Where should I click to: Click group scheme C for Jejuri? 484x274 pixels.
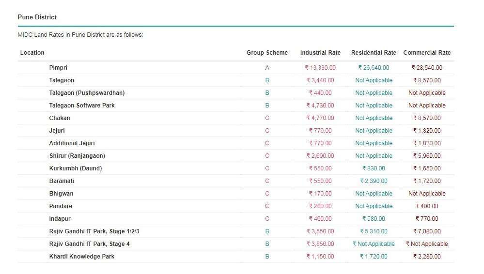pyautogui.click(x=267, y=131)
